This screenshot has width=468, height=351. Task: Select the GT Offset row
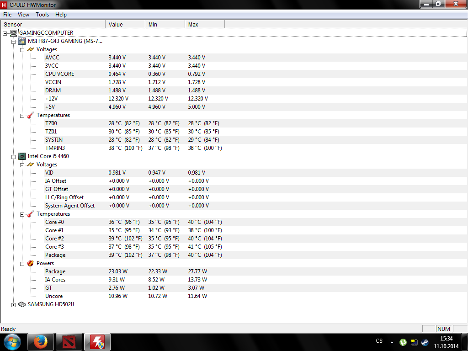point(256,189)
